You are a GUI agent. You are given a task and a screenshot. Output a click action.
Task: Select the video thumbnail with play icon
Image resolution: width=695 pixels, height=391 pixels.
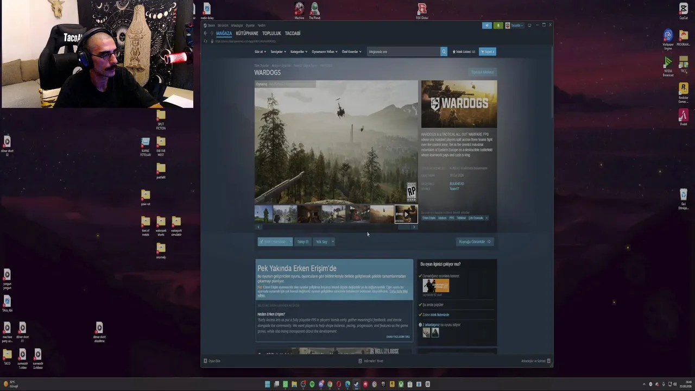coord(406,214)
